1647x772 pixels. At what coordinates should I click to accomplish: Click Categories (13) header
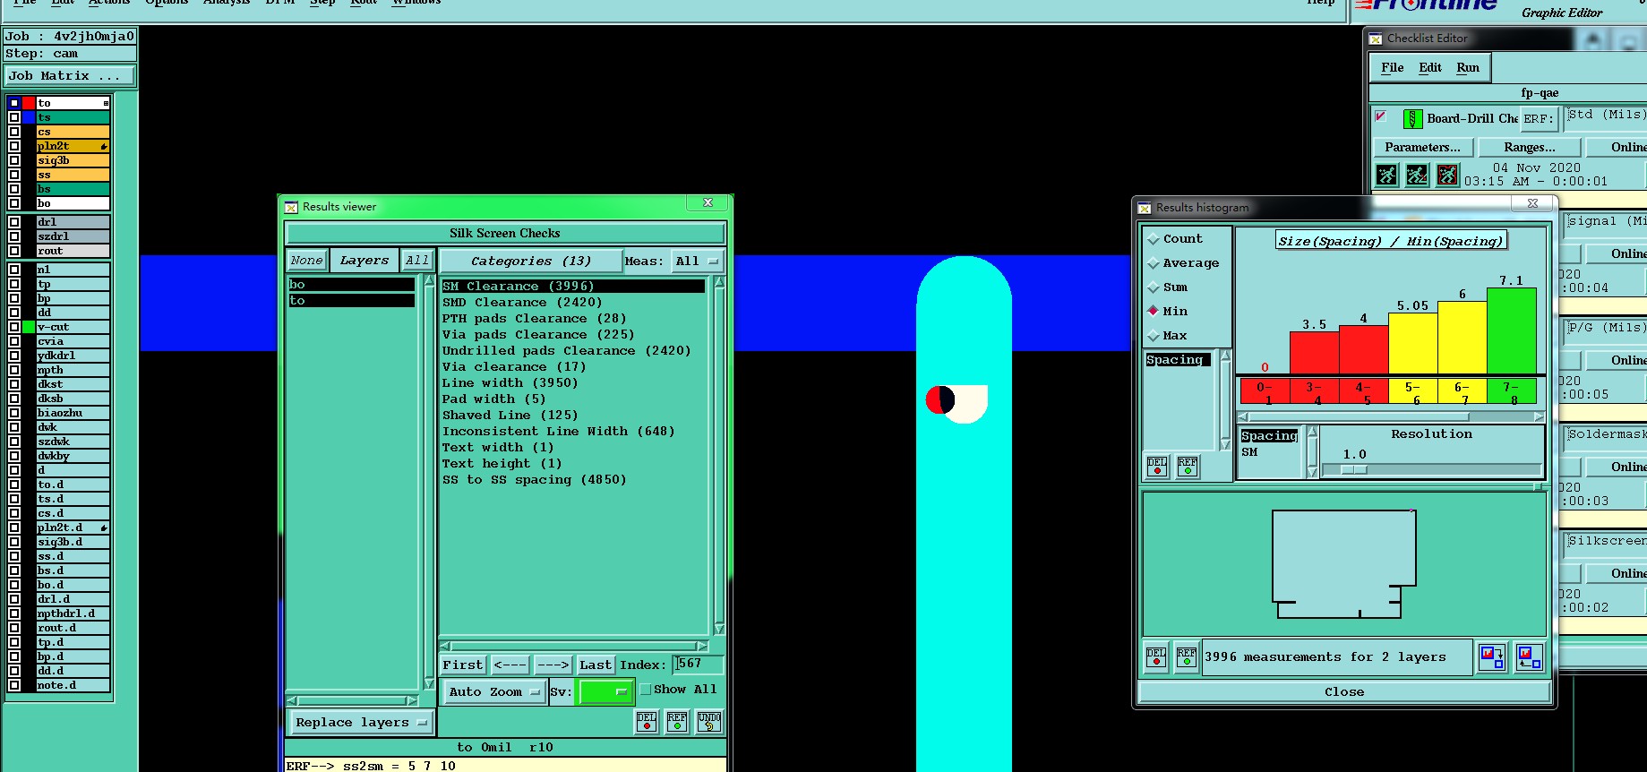point(530,262)
